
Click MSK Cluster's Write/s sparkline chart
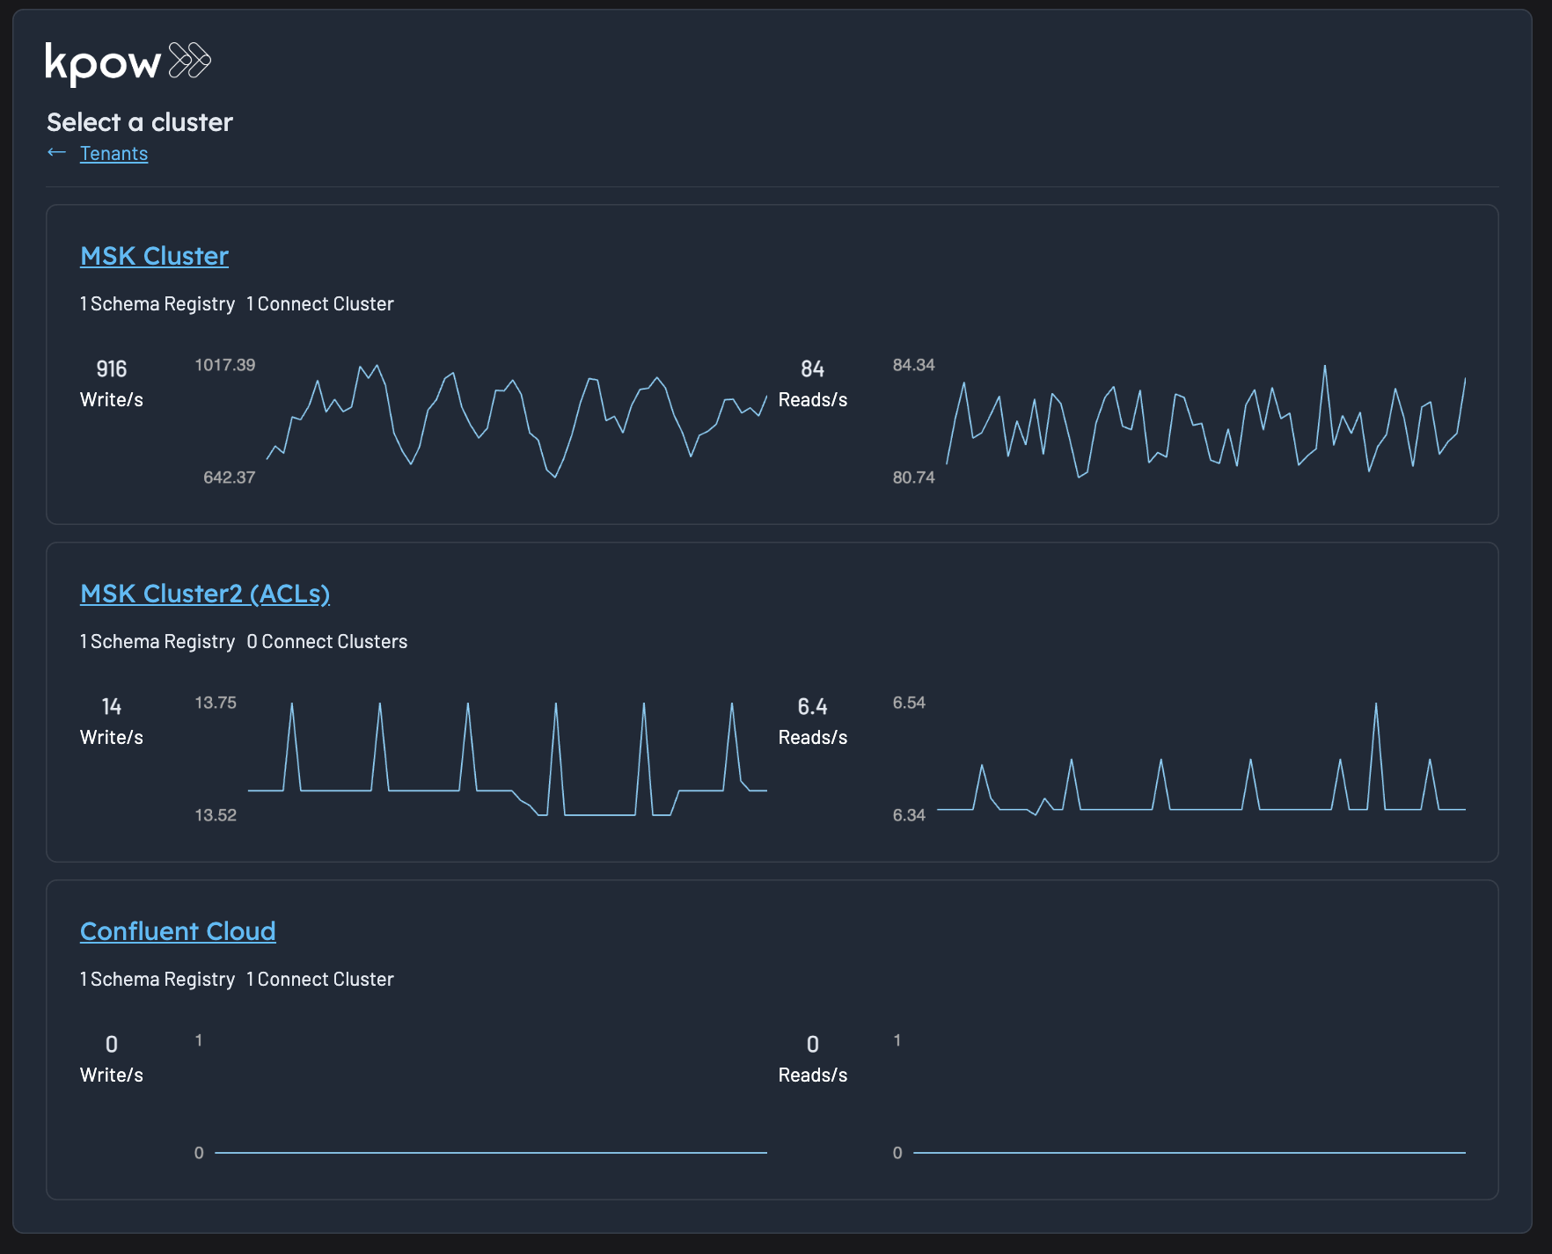coord(516,421)
